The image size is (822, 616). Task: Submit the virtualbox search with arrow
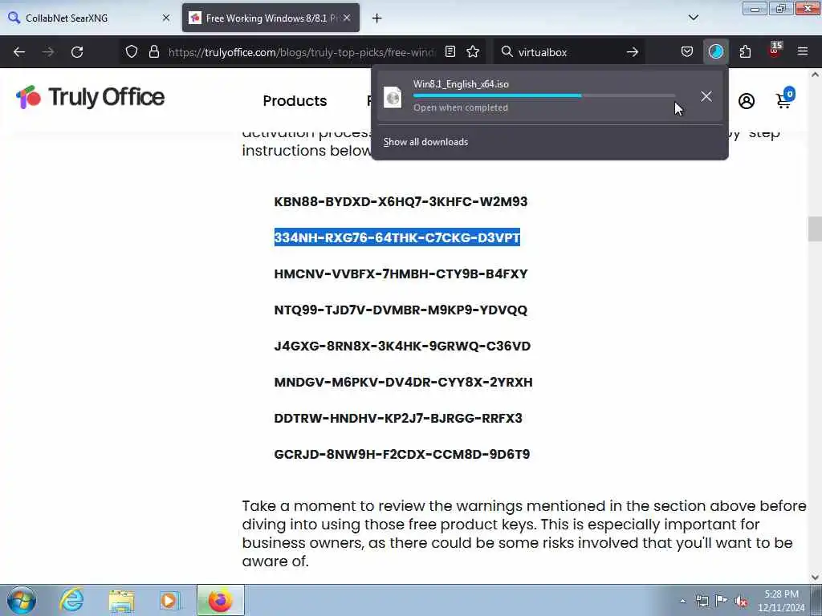click(633, 52)
